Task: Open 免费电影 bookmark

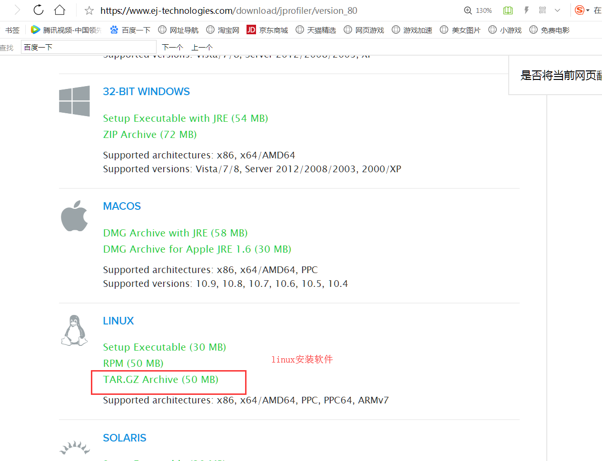Action: pyautogui.click(x=550, y=30)
